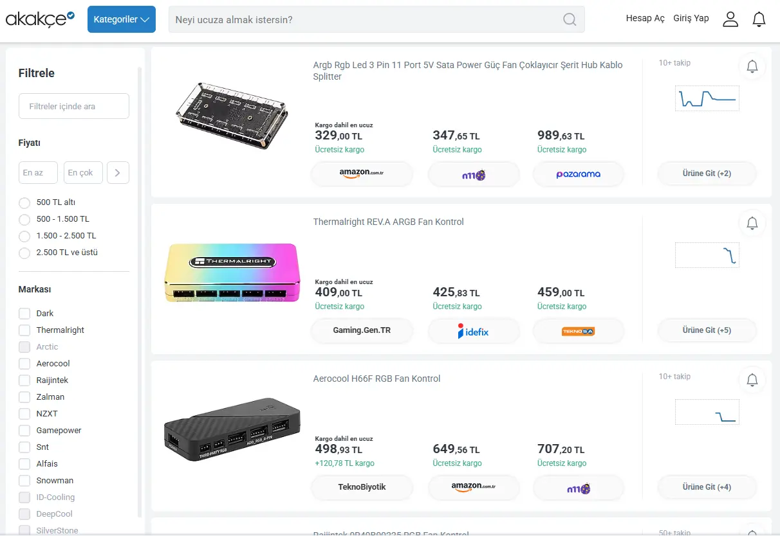The width and height of the screenshot is (780, 536).
Task: Click the akakçe logo
Action: pos(40,19)
